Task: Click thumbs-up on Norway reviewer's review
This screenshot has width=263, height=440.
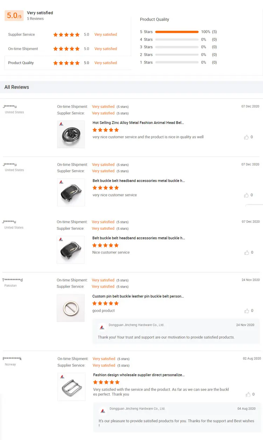Action: pyautogui.click(x=248, y=394)
